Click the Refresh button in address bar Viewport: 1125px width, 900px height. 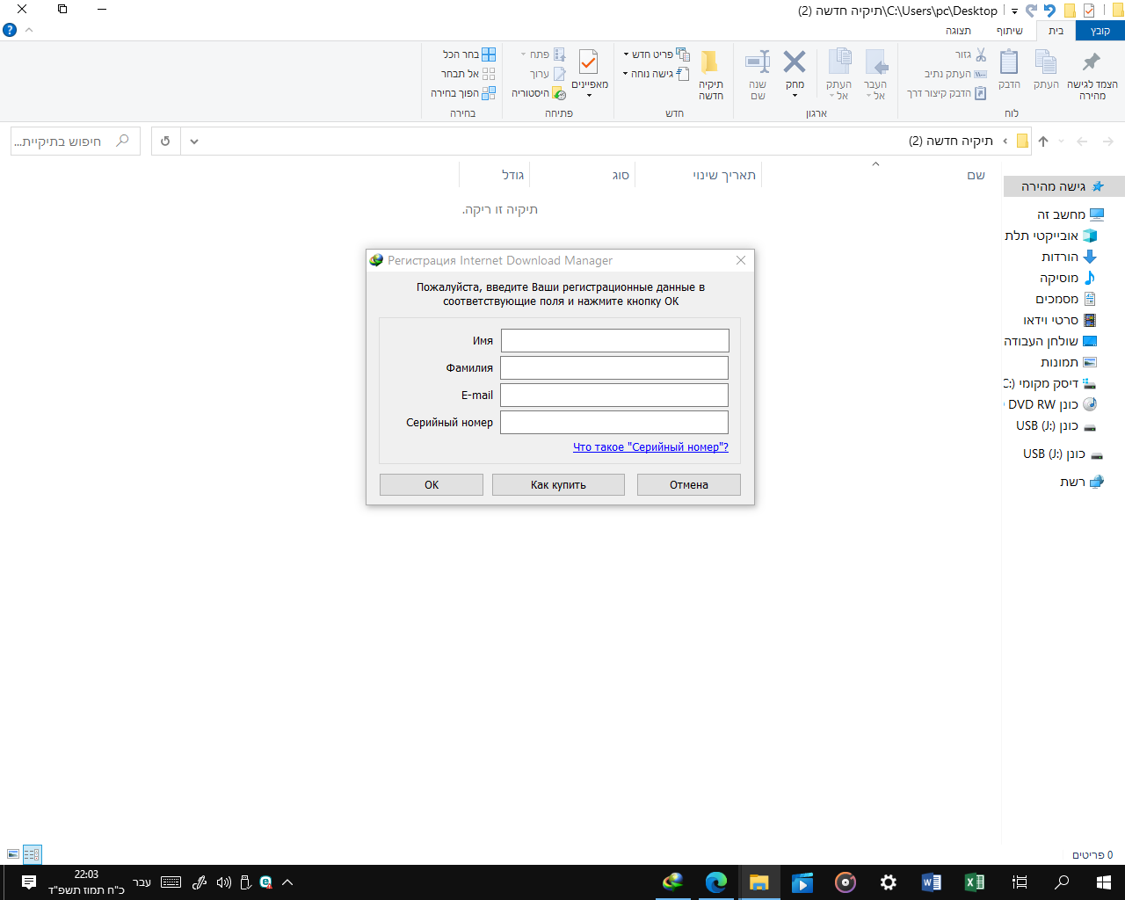(x=165, y=142)
